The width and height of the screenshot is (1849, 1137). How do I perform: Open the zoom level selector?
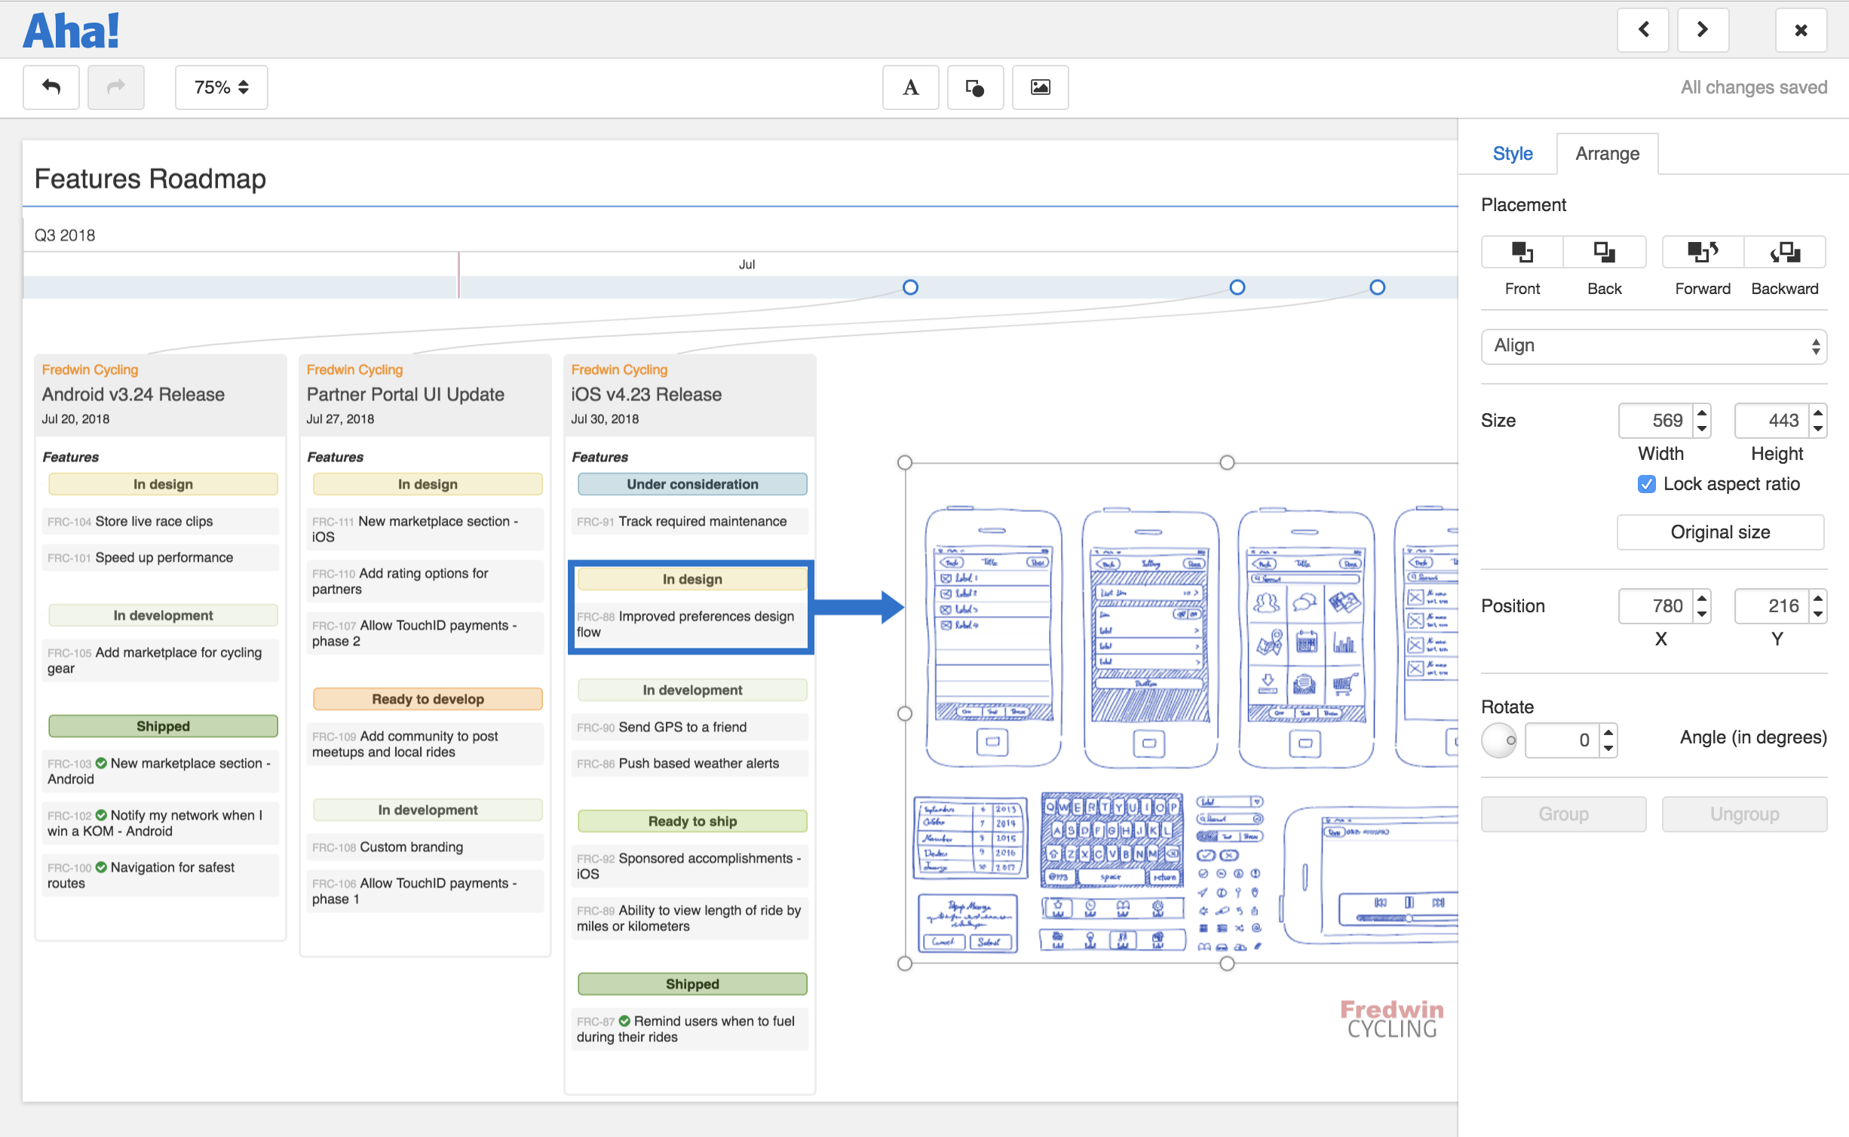221,87
